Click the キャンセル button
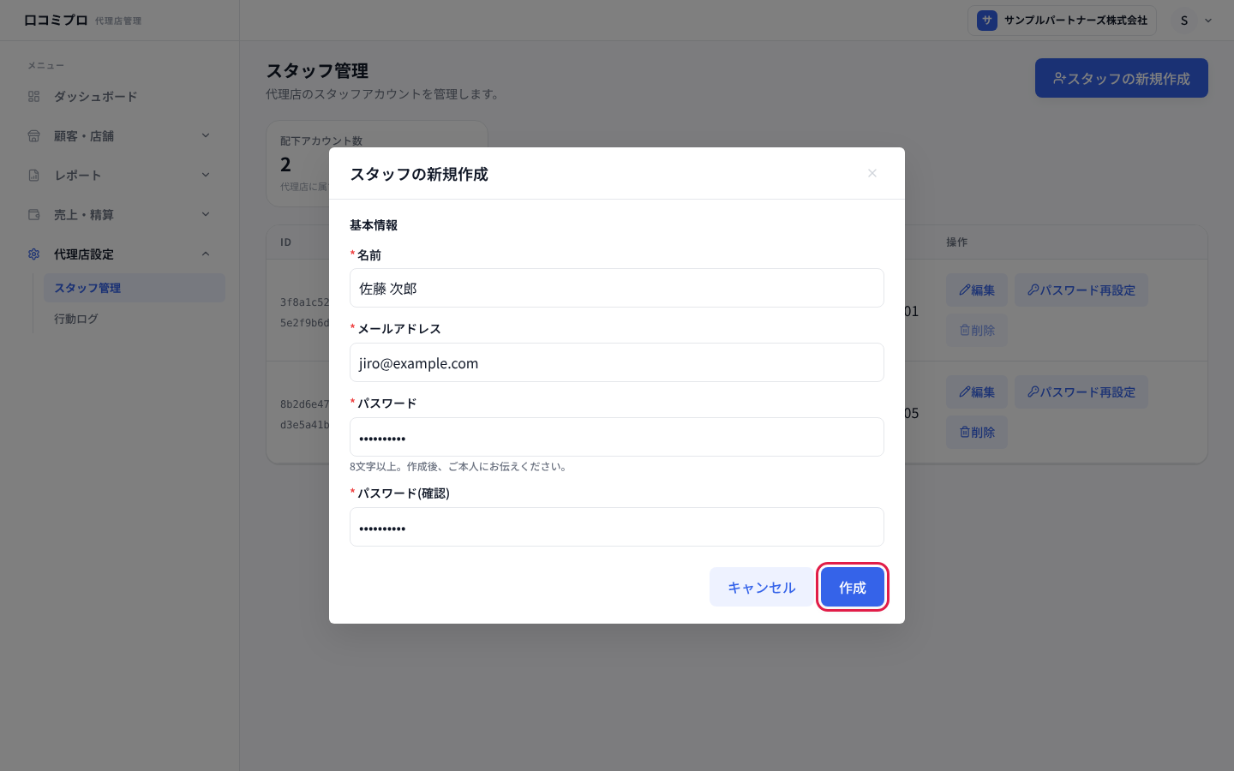1234x771 pixels. (762, 588)
